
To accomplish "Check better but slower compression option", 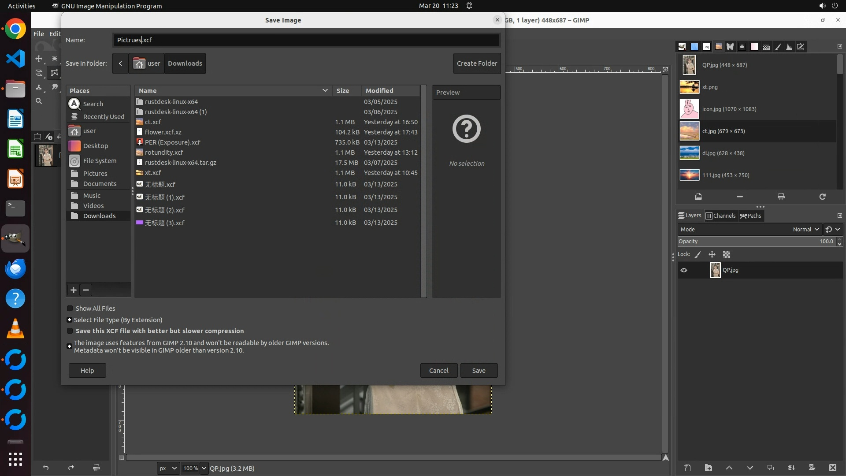I will pos(70,331).
